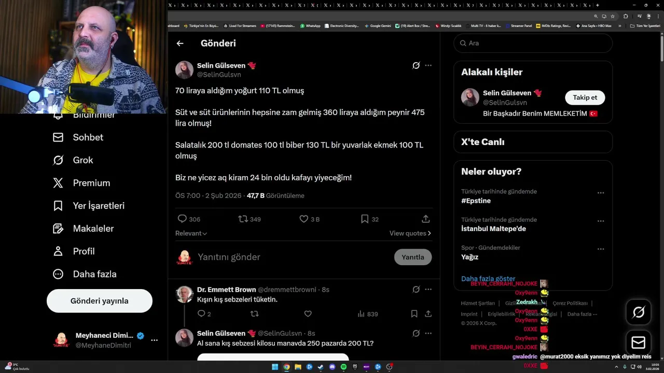Open Selin Gülseven's avatar on main post
Viewport: 664px width, 373px height.
click(x=184, y=70)
